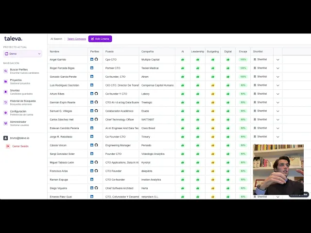The height and width of the screenshot is (233, 311).
Task: Click the Shortlist bookmark sidebar icon
Action: coord(5,92)
